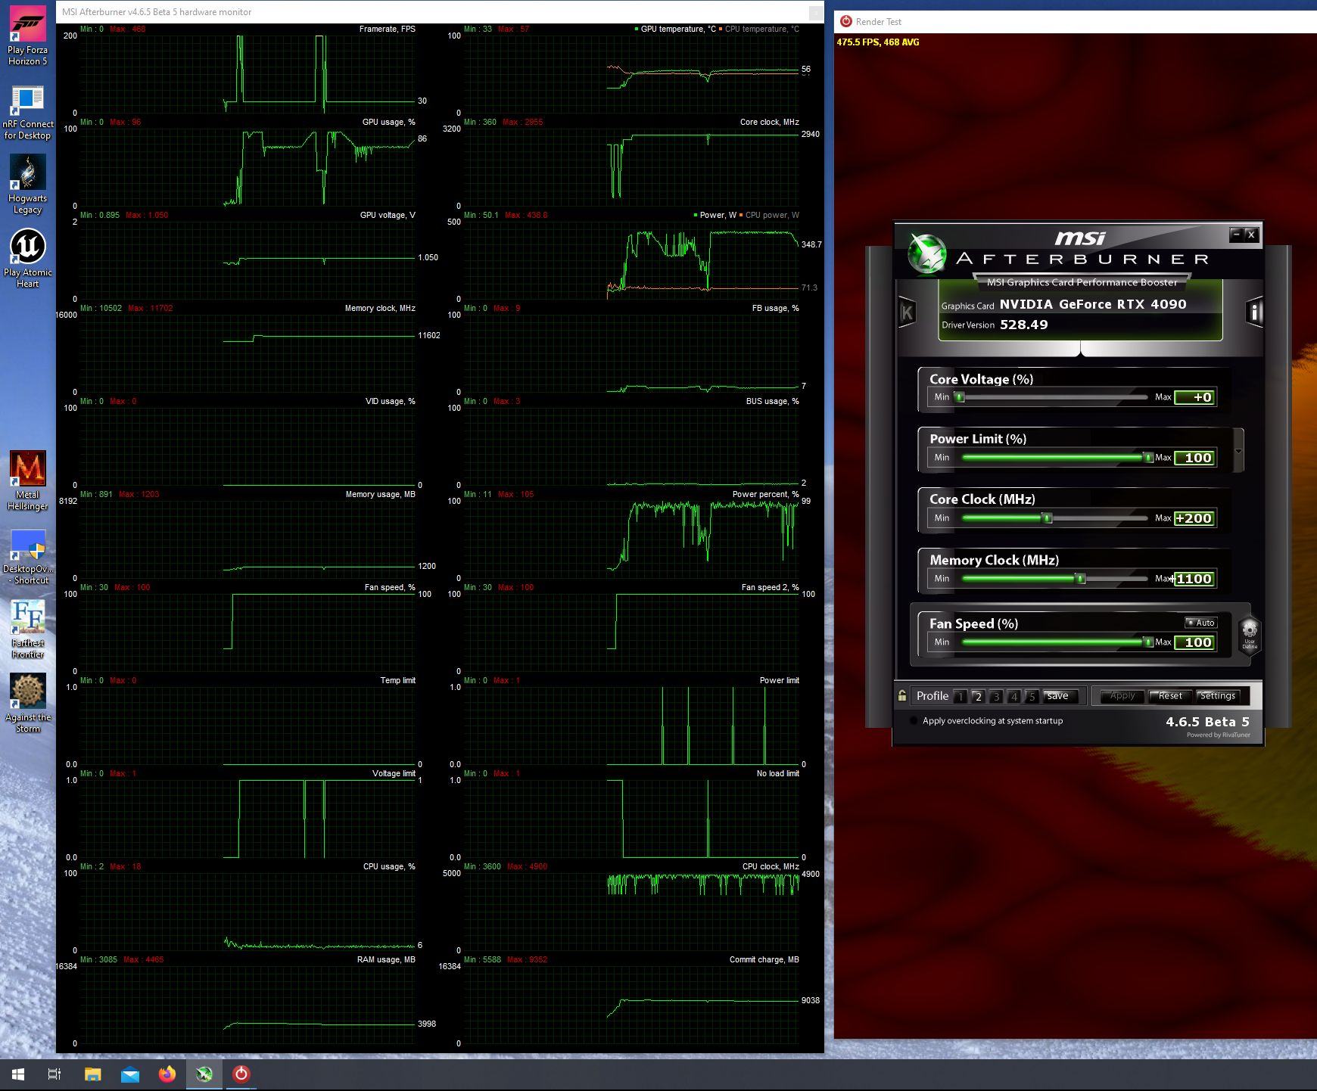
Task: Select profile slot 1
Action: tap(960, 697)
